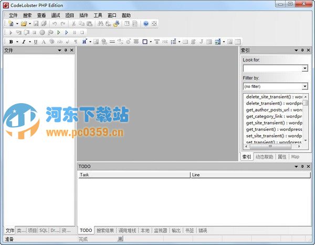Viewport: 315px width, 245px height.
Task: Switch to the 动态帮助 tab
Action: [x=265, y=157]
